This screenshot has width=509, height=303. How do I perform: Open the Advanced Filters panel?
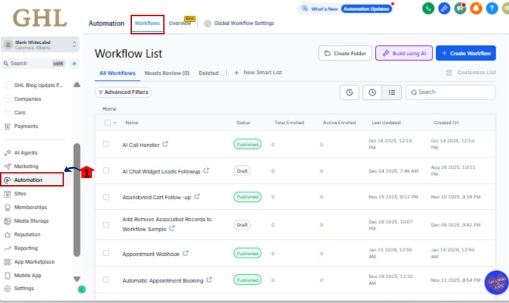pos(123,92)
